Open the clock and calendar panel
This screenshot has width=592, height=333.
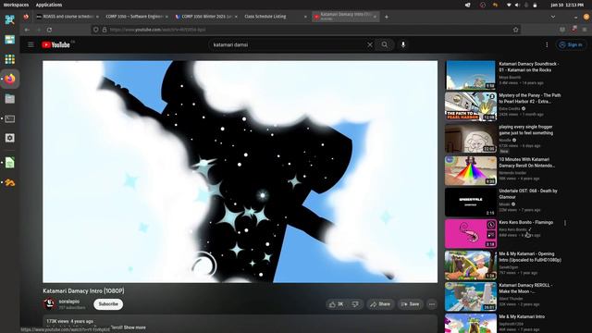(x=567, y=5)
